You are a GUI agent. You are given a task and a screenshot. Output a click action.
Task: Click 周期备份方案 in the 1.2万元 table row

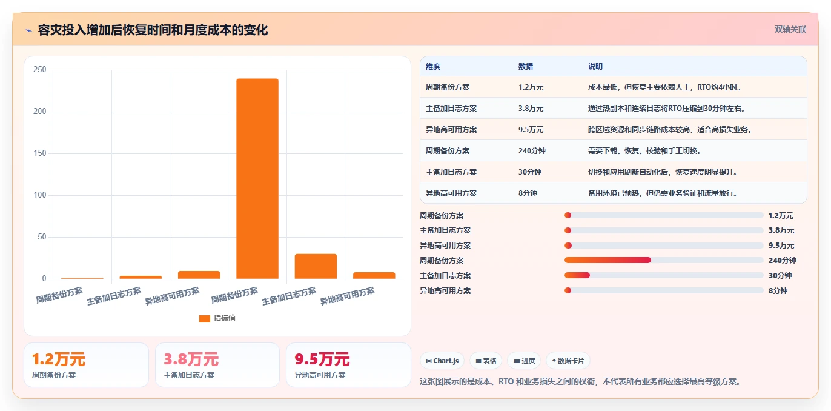(x=448, y=87)
